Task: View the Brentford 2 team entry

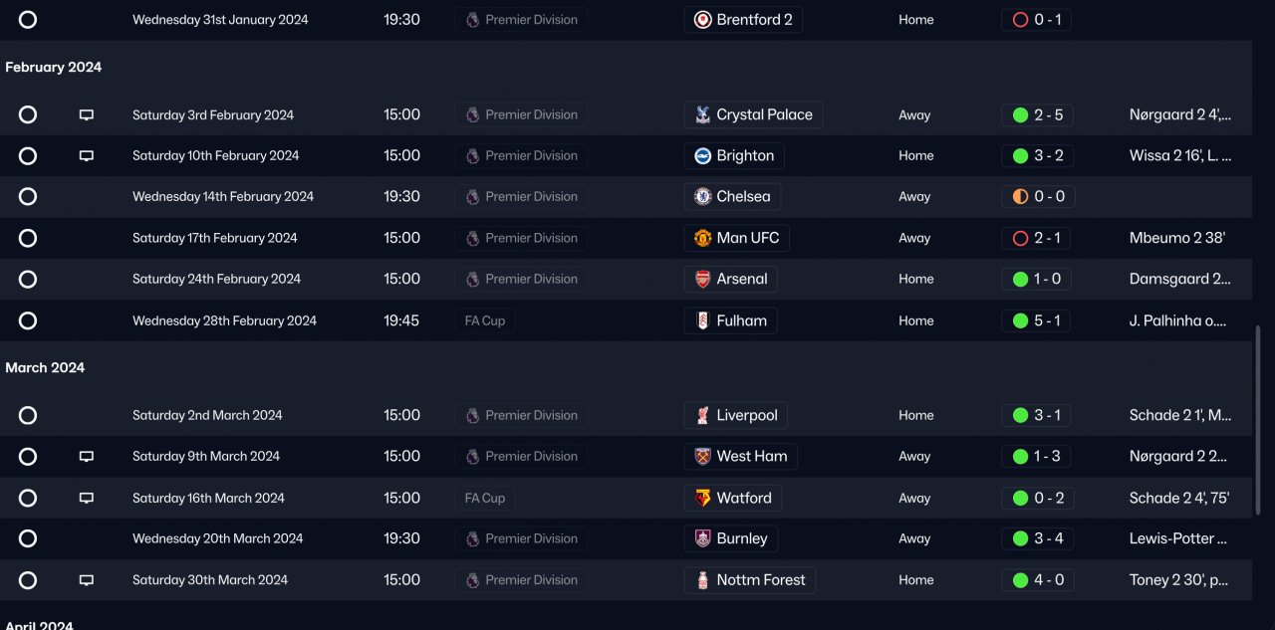Action: pos(754,19)
